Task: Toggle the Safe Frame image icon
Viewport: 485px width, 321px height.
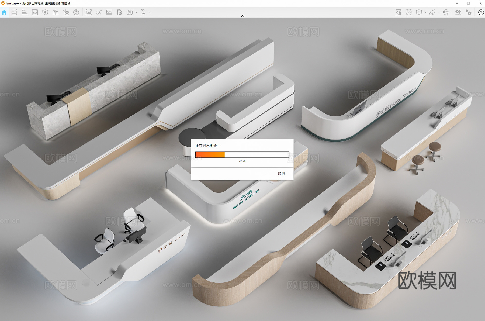Action: [408, 12]
